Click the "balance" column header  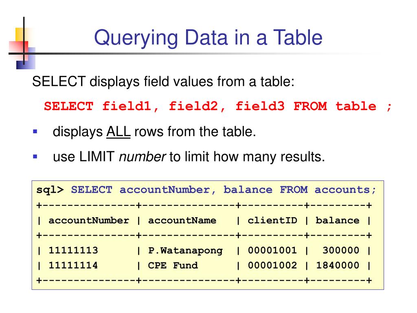338,220
